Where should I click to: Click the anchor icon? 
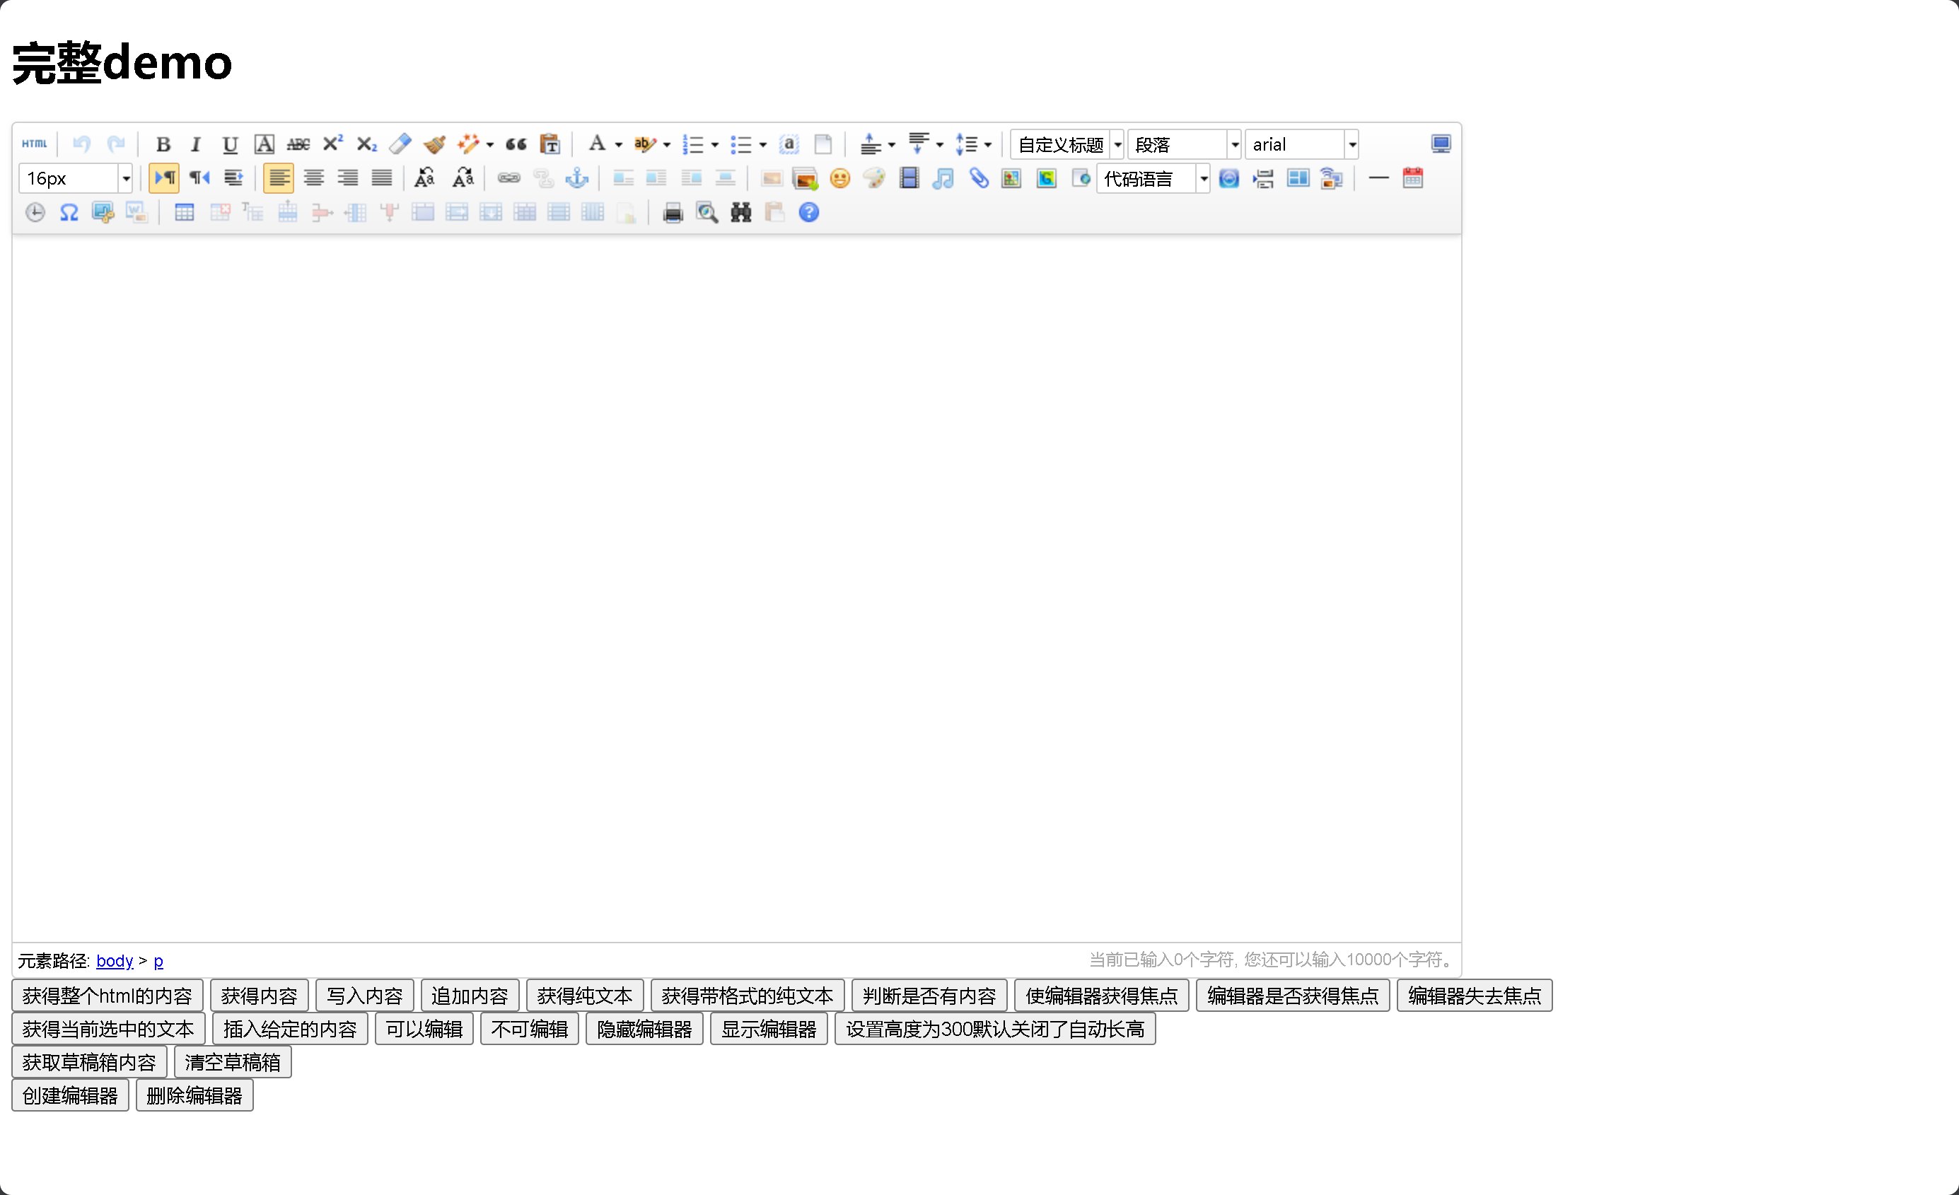(576, 178)
